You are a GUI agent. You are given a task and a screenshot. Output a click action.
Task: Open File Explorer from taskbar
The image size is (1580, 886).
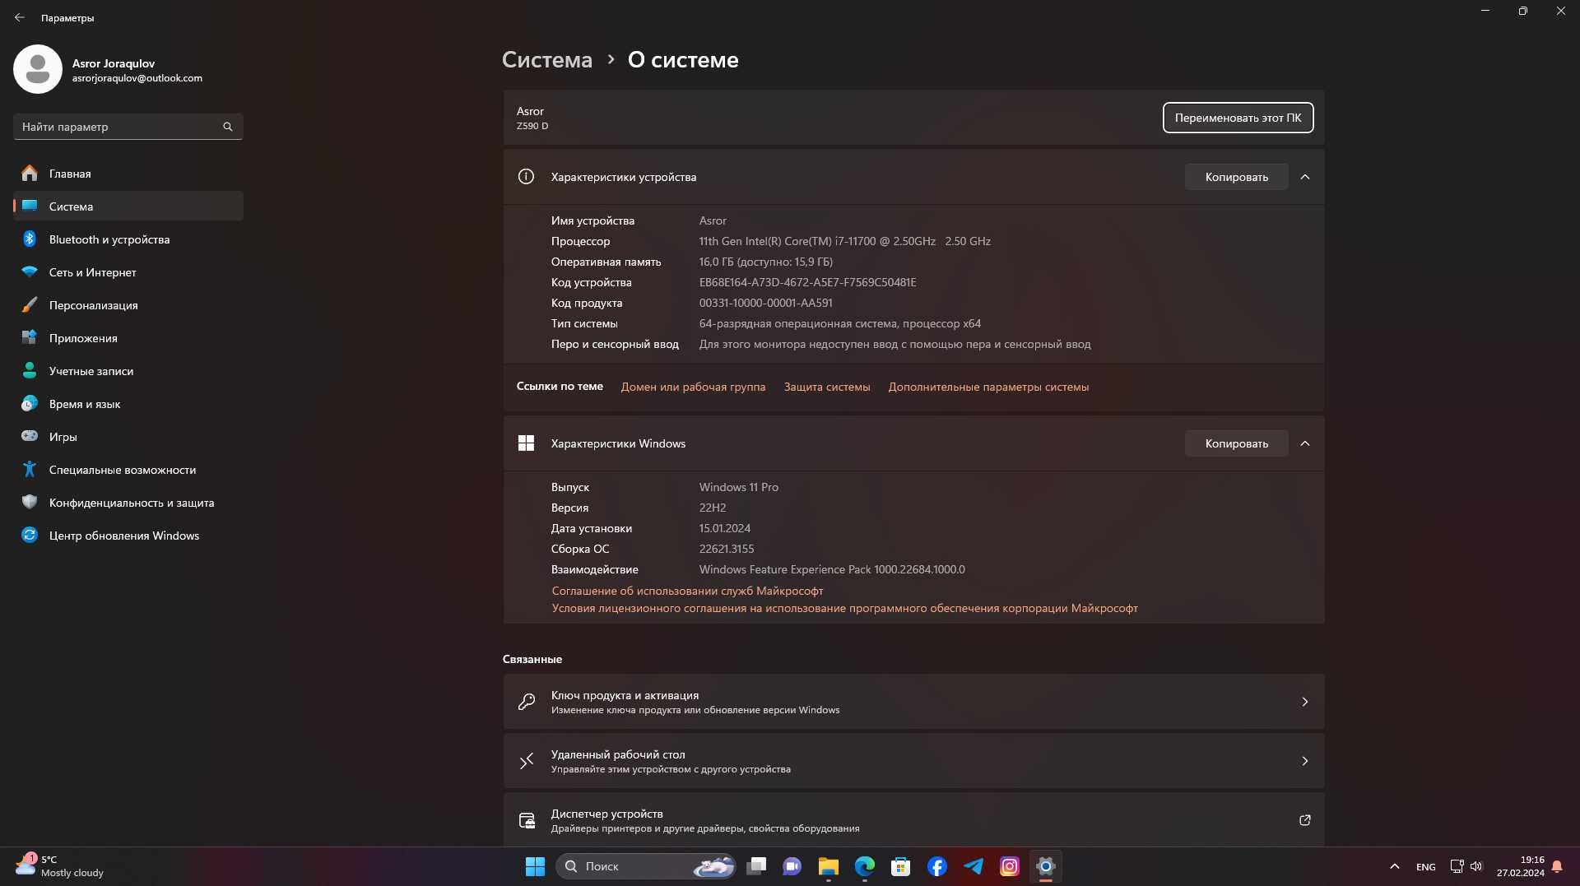point(829,866)
